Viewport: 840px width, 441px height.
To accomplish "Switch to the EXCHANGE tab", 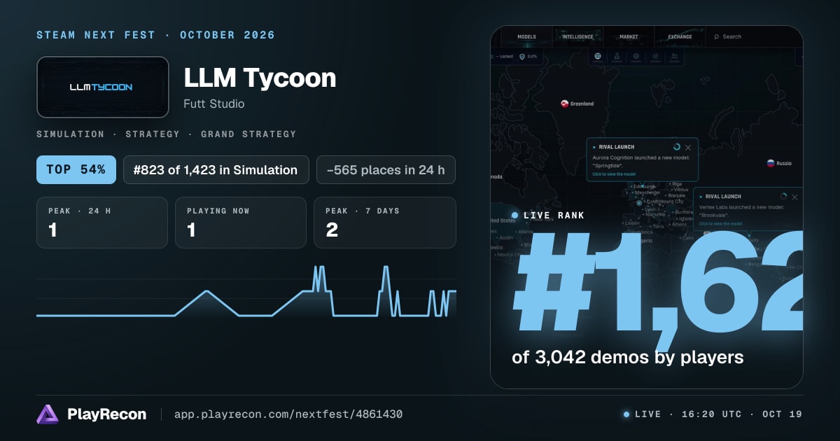I will pyautogui.click(x=680, y=36).
